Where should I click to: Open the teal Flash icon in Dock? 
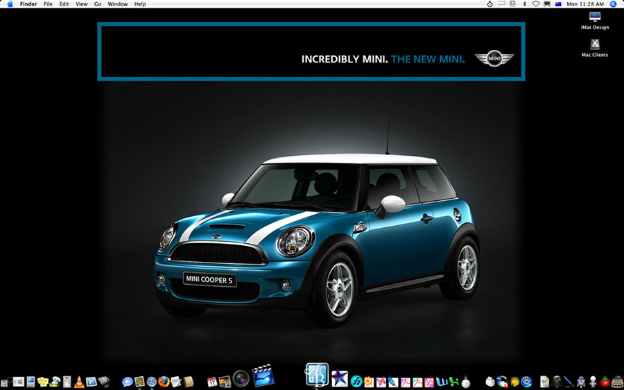[356, 382]
